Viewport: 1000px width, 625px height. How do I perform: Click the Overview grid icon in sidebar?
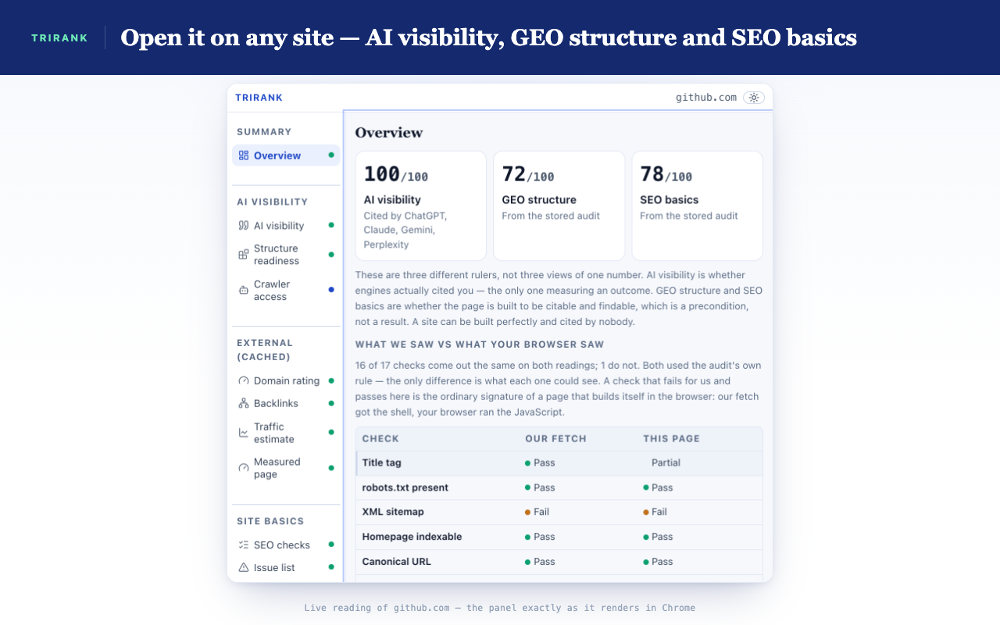[244, 155]
